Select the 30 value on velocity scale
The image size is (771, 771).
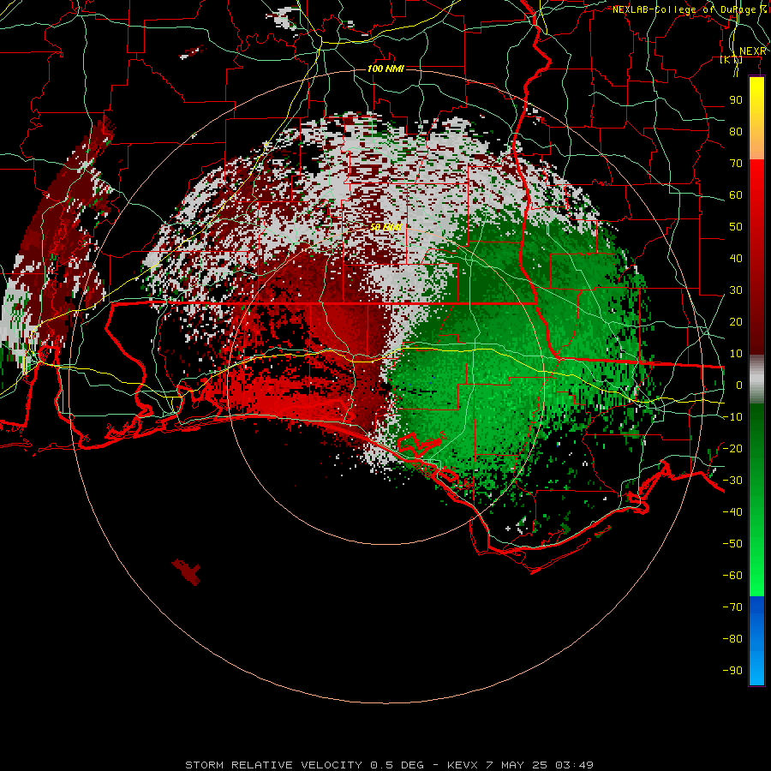click(736, 290)
